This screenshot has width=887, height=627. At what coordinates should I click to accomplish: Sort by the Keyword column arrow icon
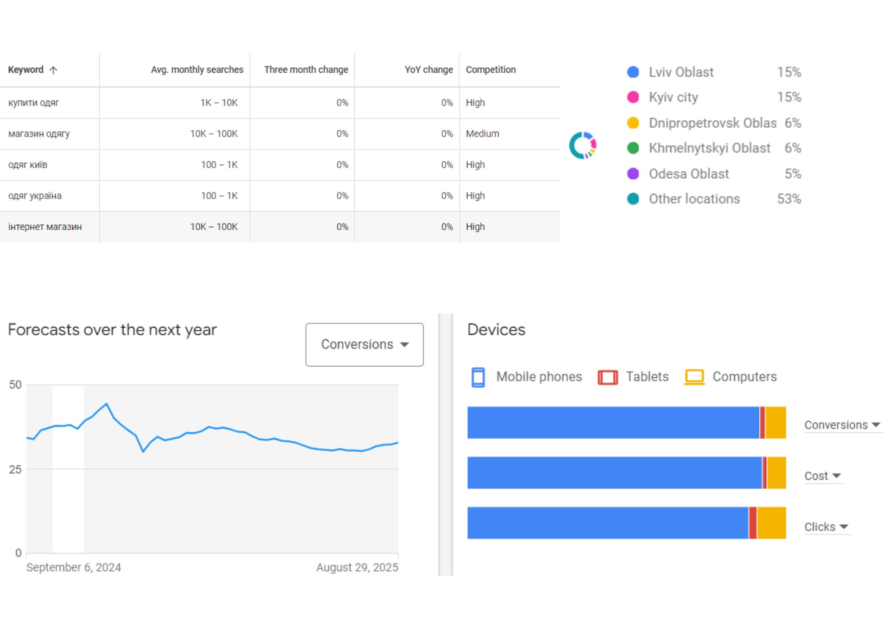coord(53,70)
